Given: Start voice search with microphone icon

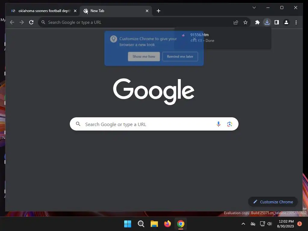Looking at the screenshot, I should (x=218, y=124).
